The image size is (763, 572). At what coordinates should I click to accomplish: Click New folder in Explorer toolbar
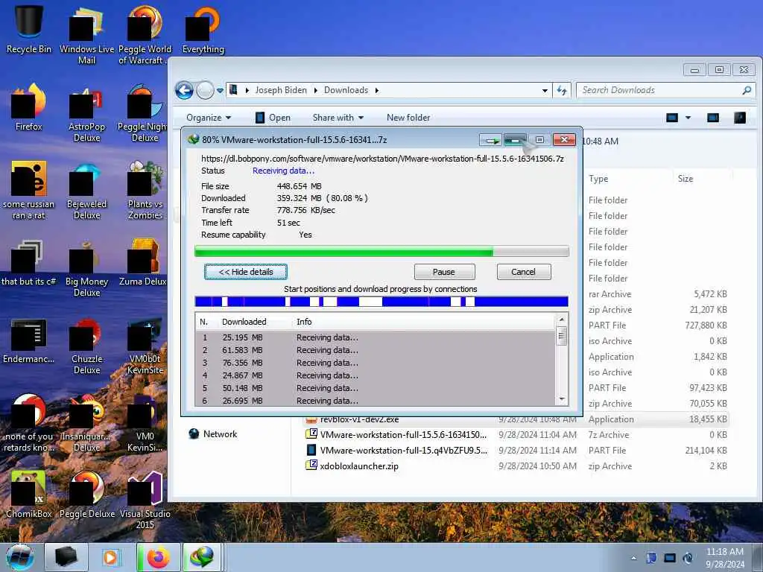[408, 118]
